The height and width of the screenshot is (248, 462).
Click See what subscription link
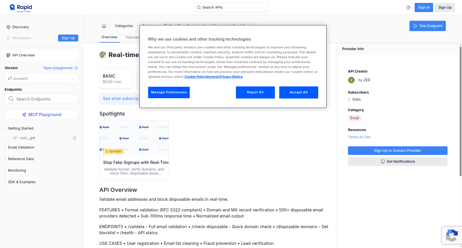(x=121, y=99)
